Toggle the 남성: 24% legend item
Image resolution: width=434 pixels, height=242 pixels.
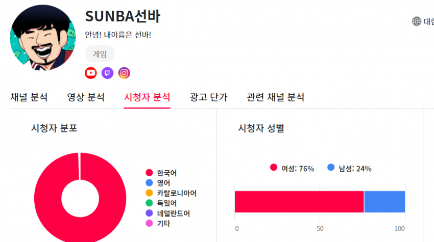point(349,168)
